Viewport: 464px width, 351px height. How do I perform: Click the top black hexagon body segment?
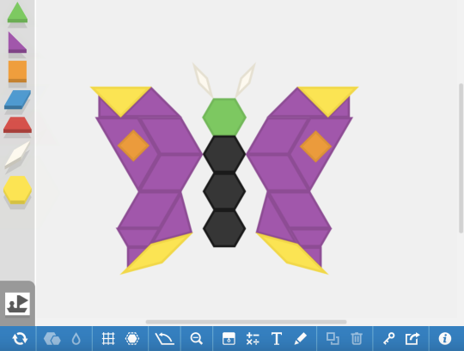pos(224,154)
